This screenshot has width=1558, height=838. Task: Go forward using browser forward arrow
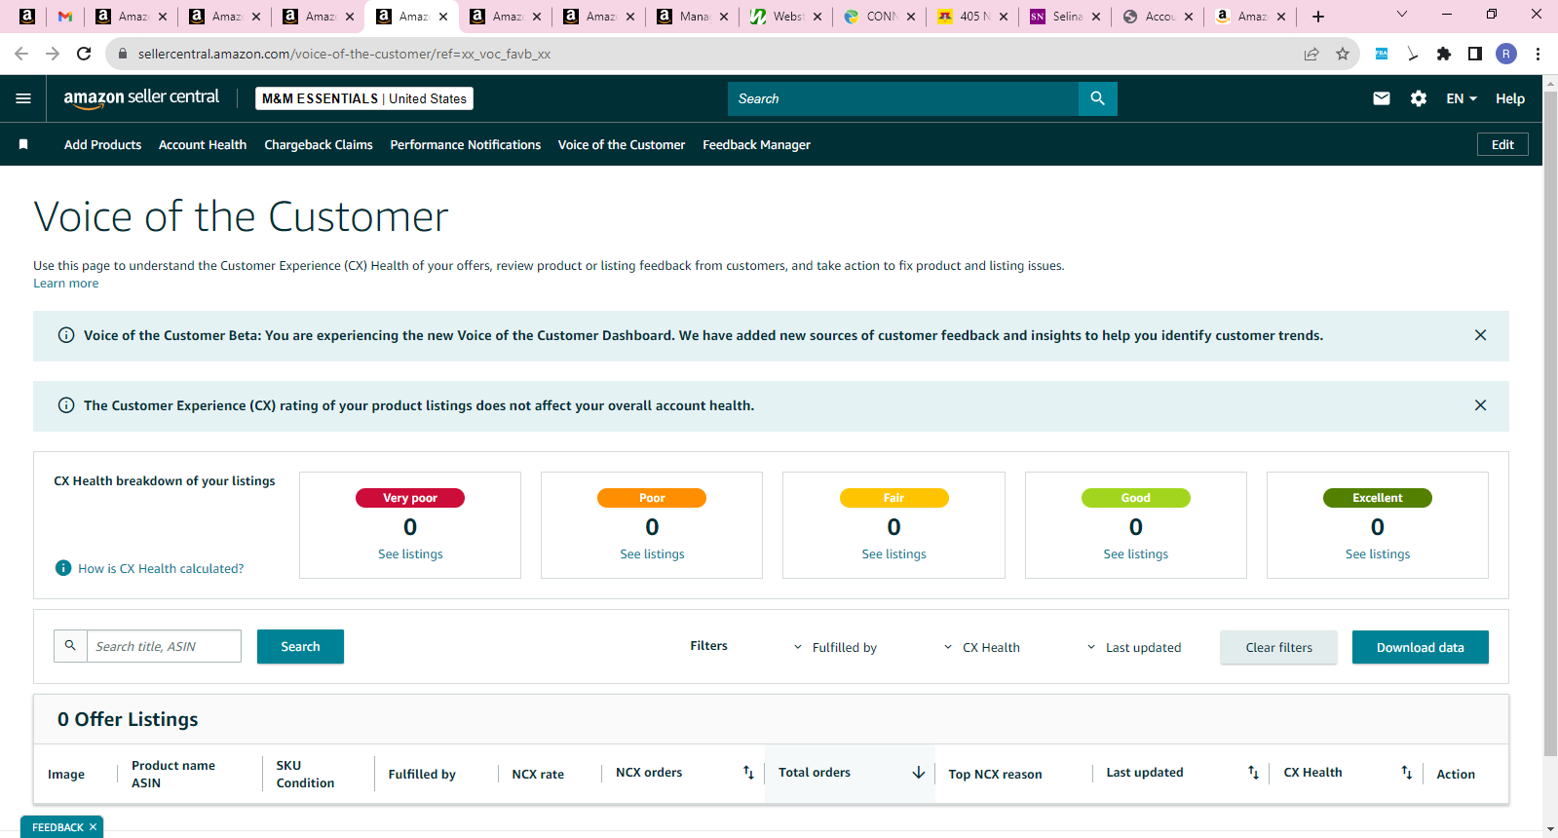point(53,54)
